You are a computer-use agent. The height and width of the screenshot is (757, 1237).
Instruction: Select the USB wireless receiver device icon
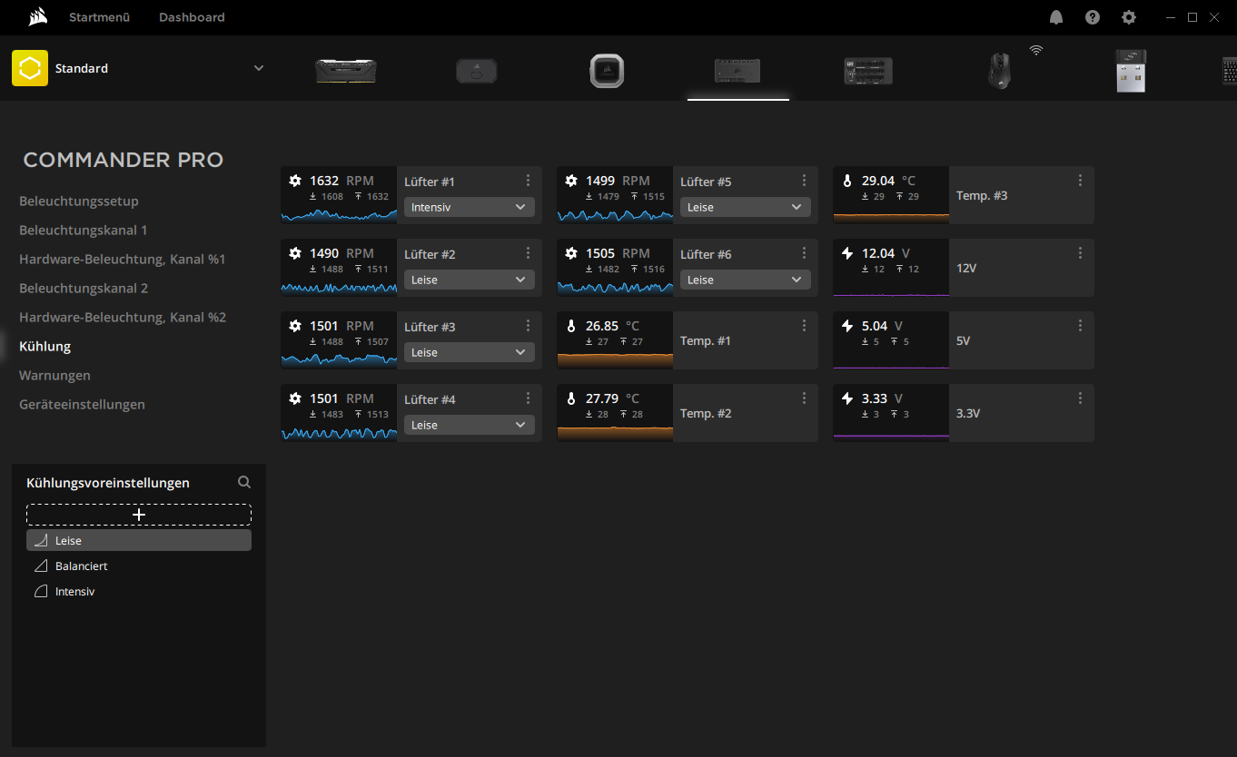coord(1131,71)
